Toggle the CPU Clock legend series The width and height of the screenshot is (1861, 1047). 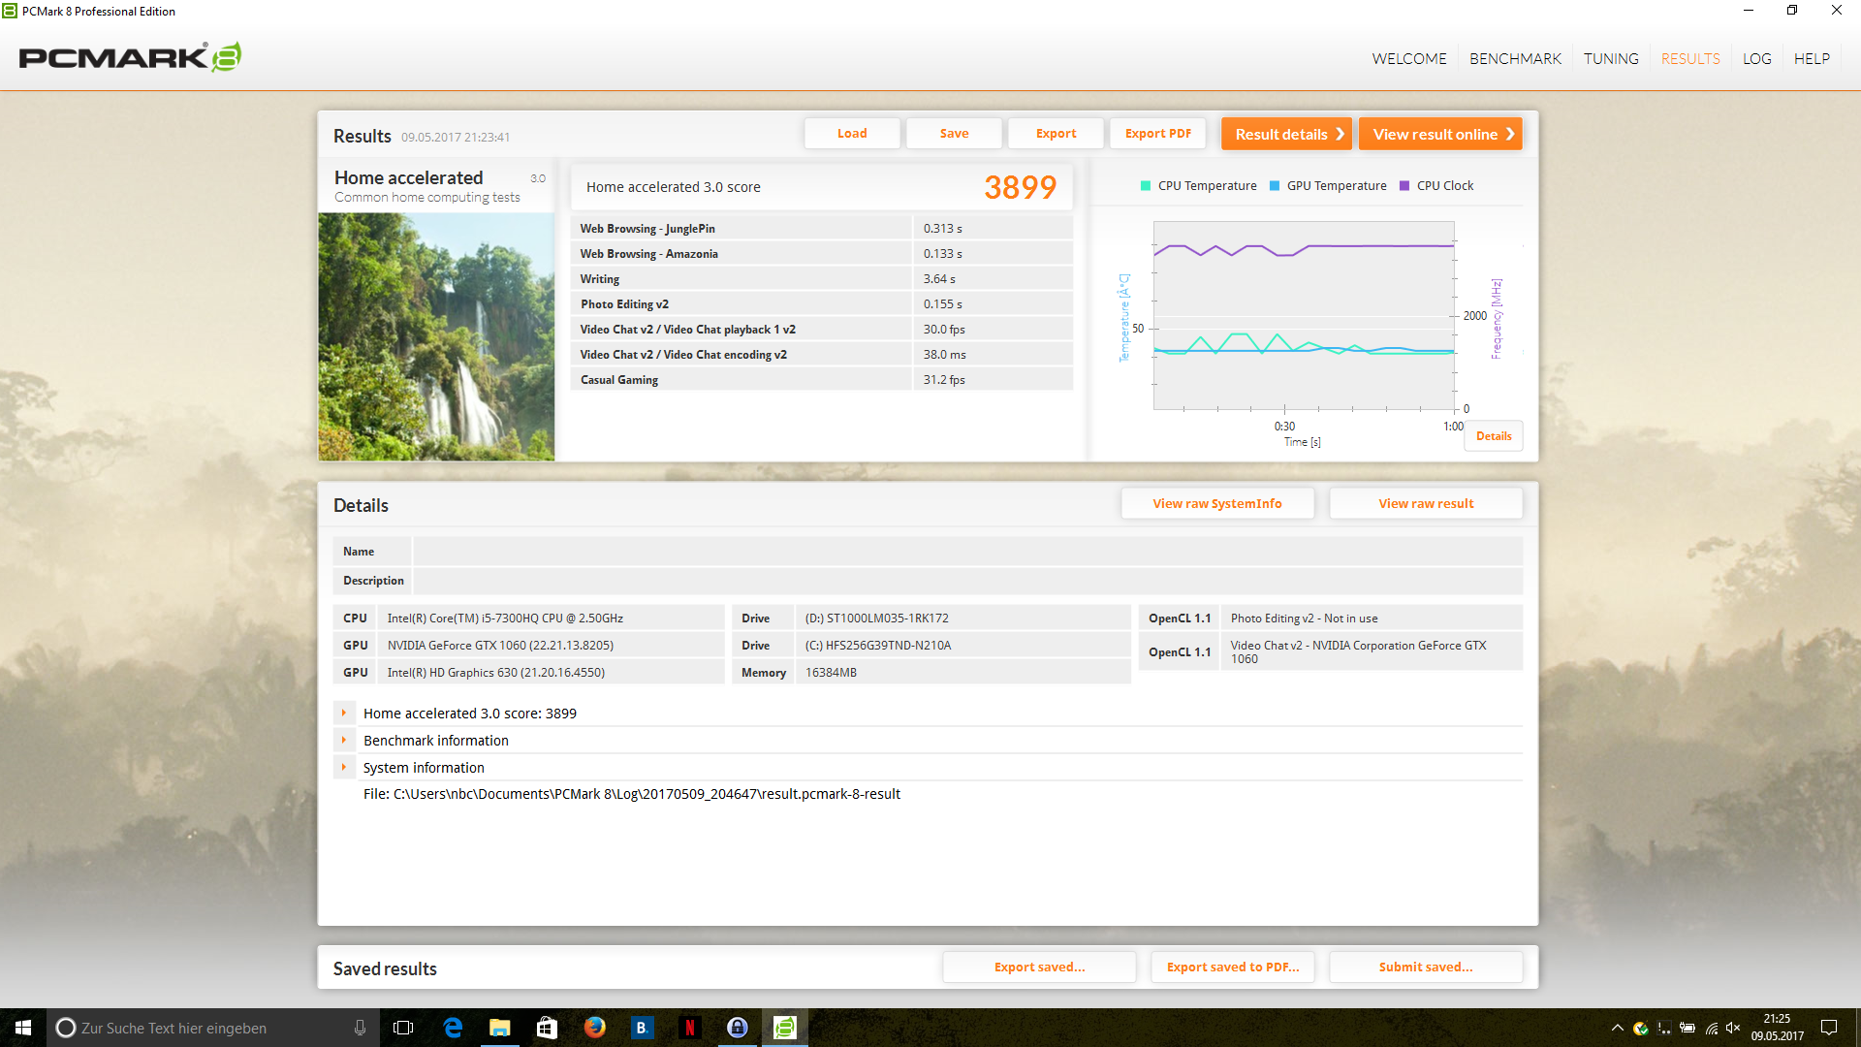pos(1436,186)
